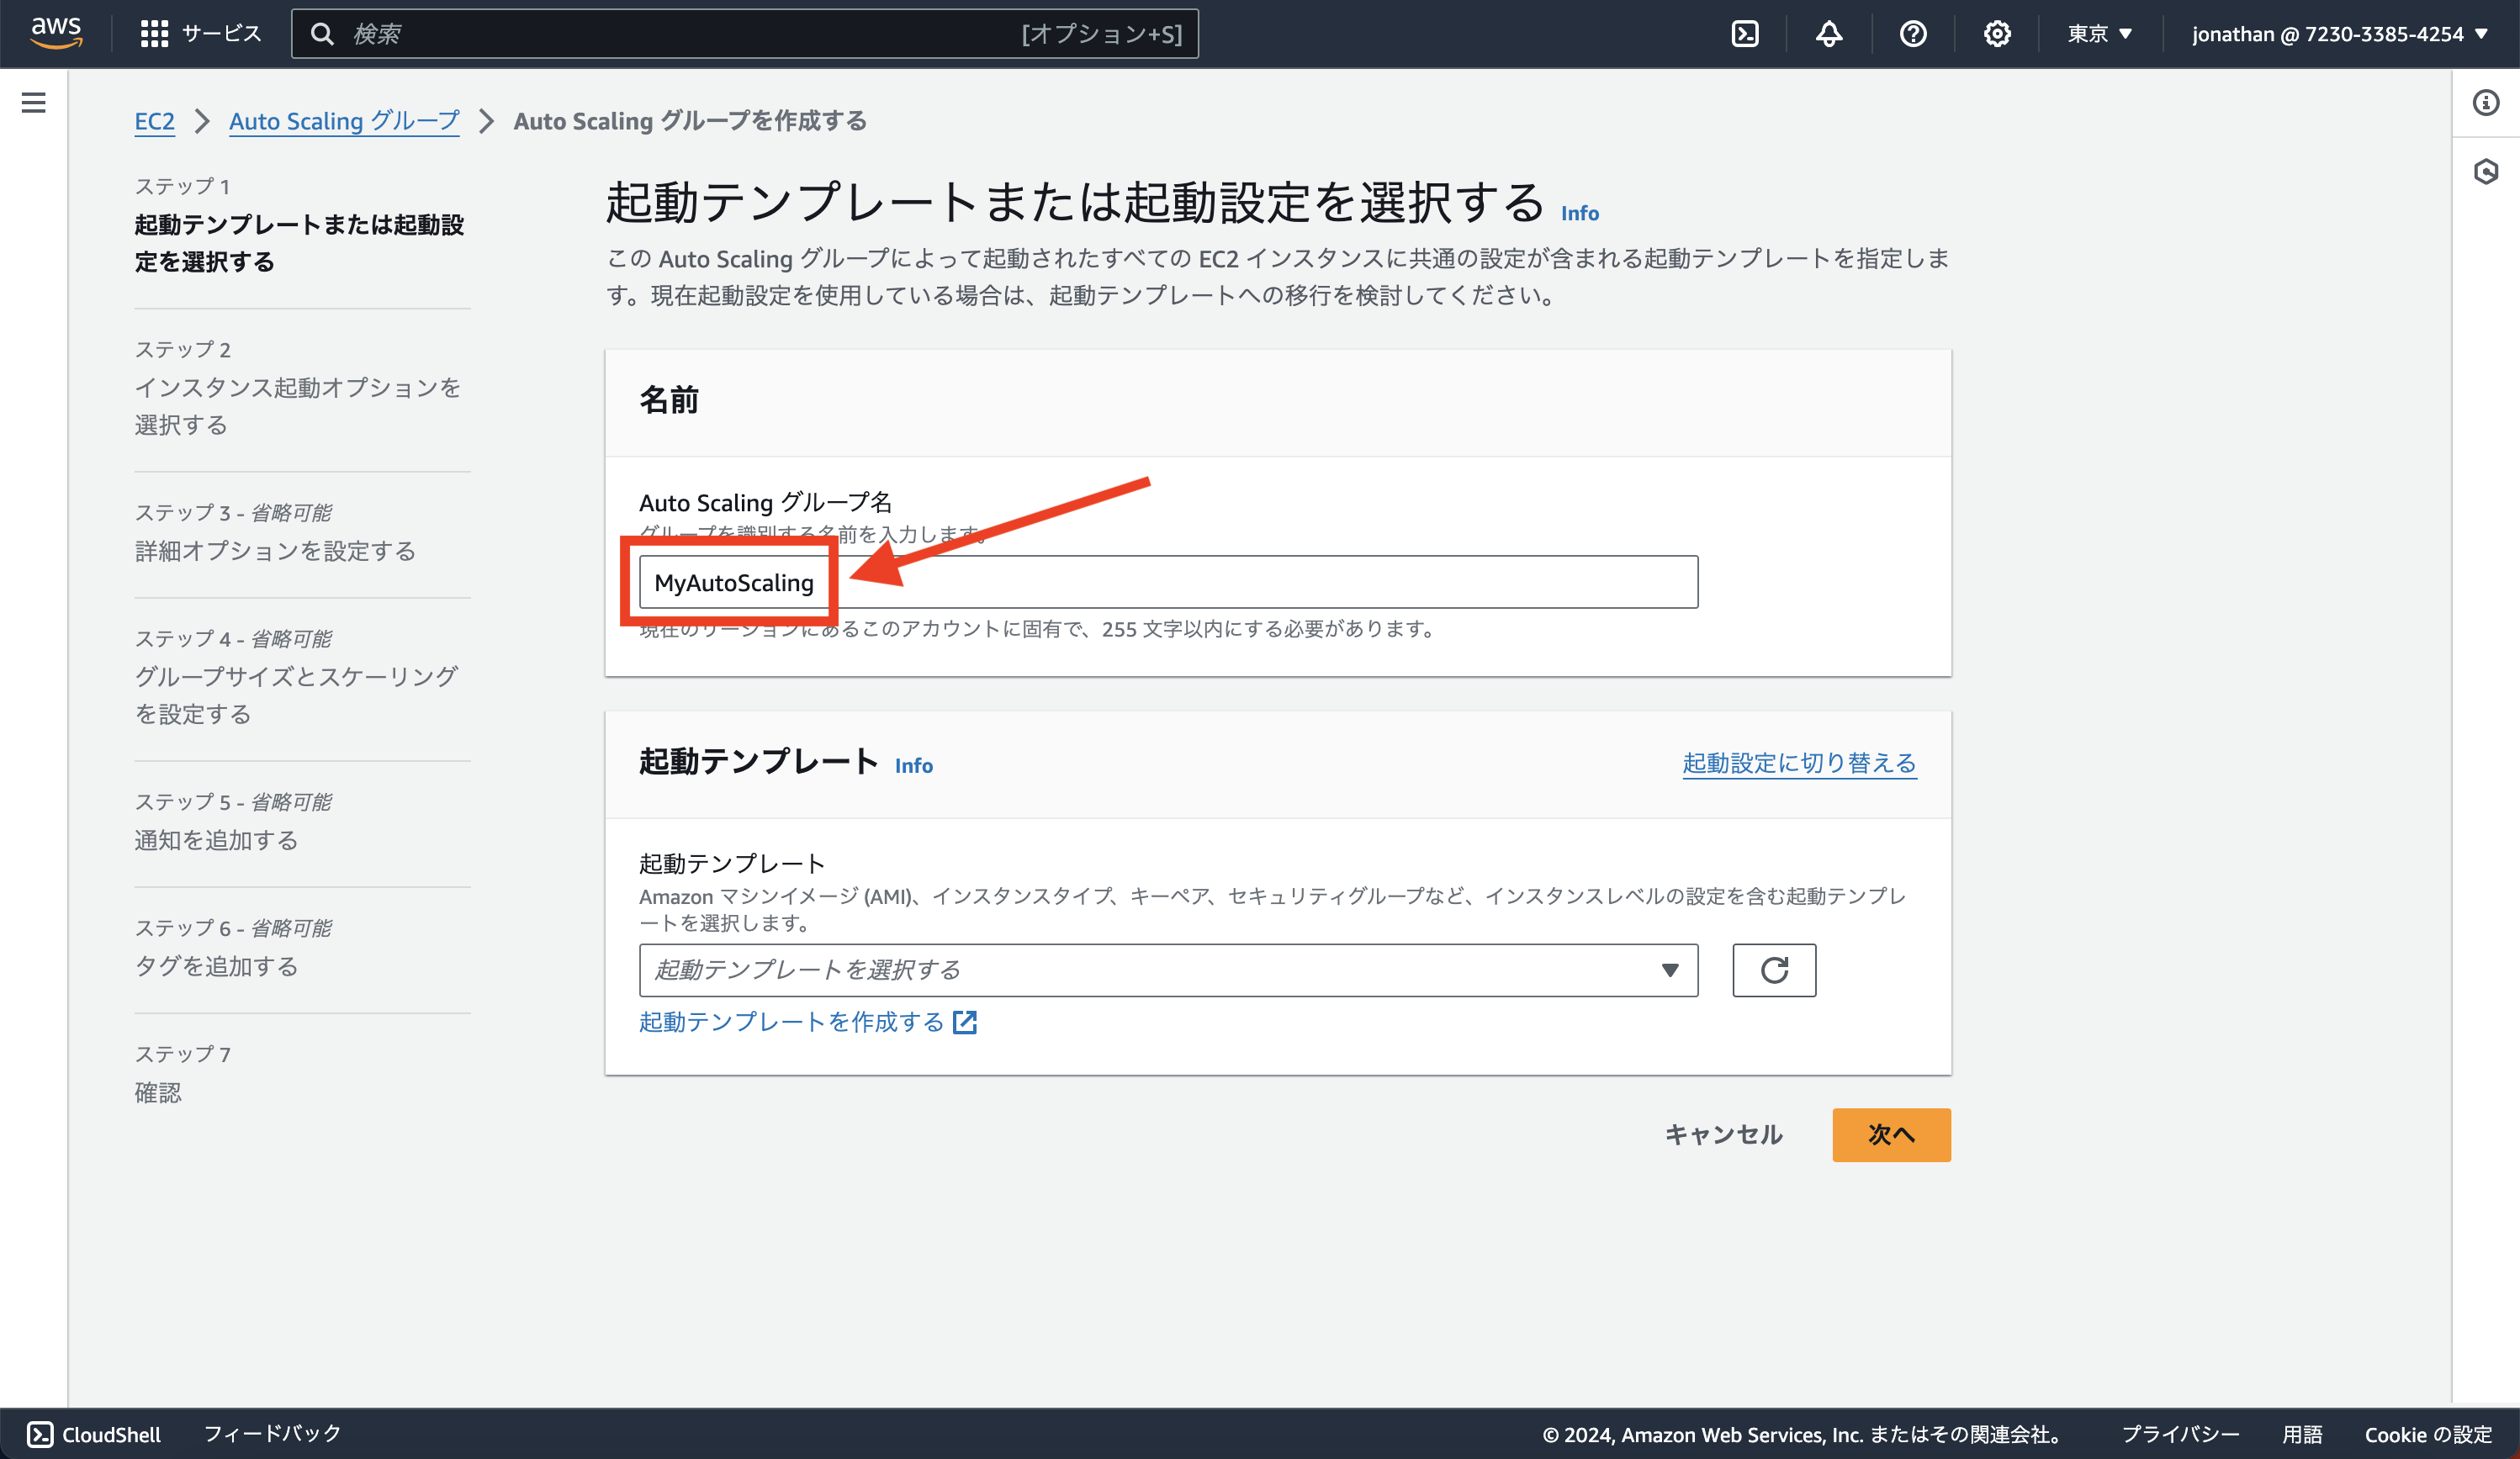Click フィードバック in the footer bar

[x=272, y=1433]
